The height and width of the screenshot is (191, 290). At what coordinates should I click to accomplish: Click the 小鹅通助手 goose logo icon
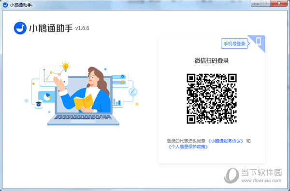20,28
